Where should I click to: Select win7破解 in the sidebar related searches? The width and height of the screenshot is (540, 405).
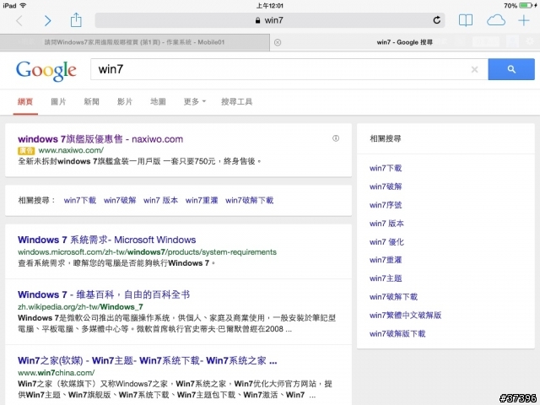click(386, 186)
